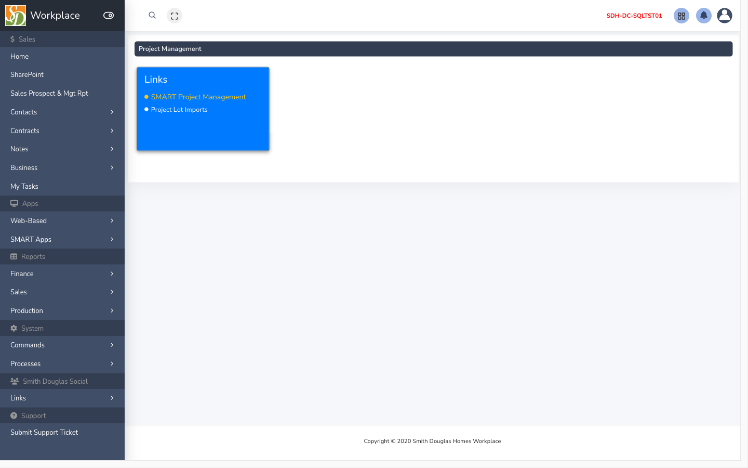Expand the Finance reports chevron
This screenshot has height=468, width=748.
112,274
